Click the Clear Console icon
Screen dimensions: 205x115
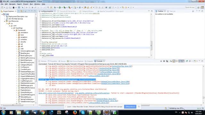(171, 61)
